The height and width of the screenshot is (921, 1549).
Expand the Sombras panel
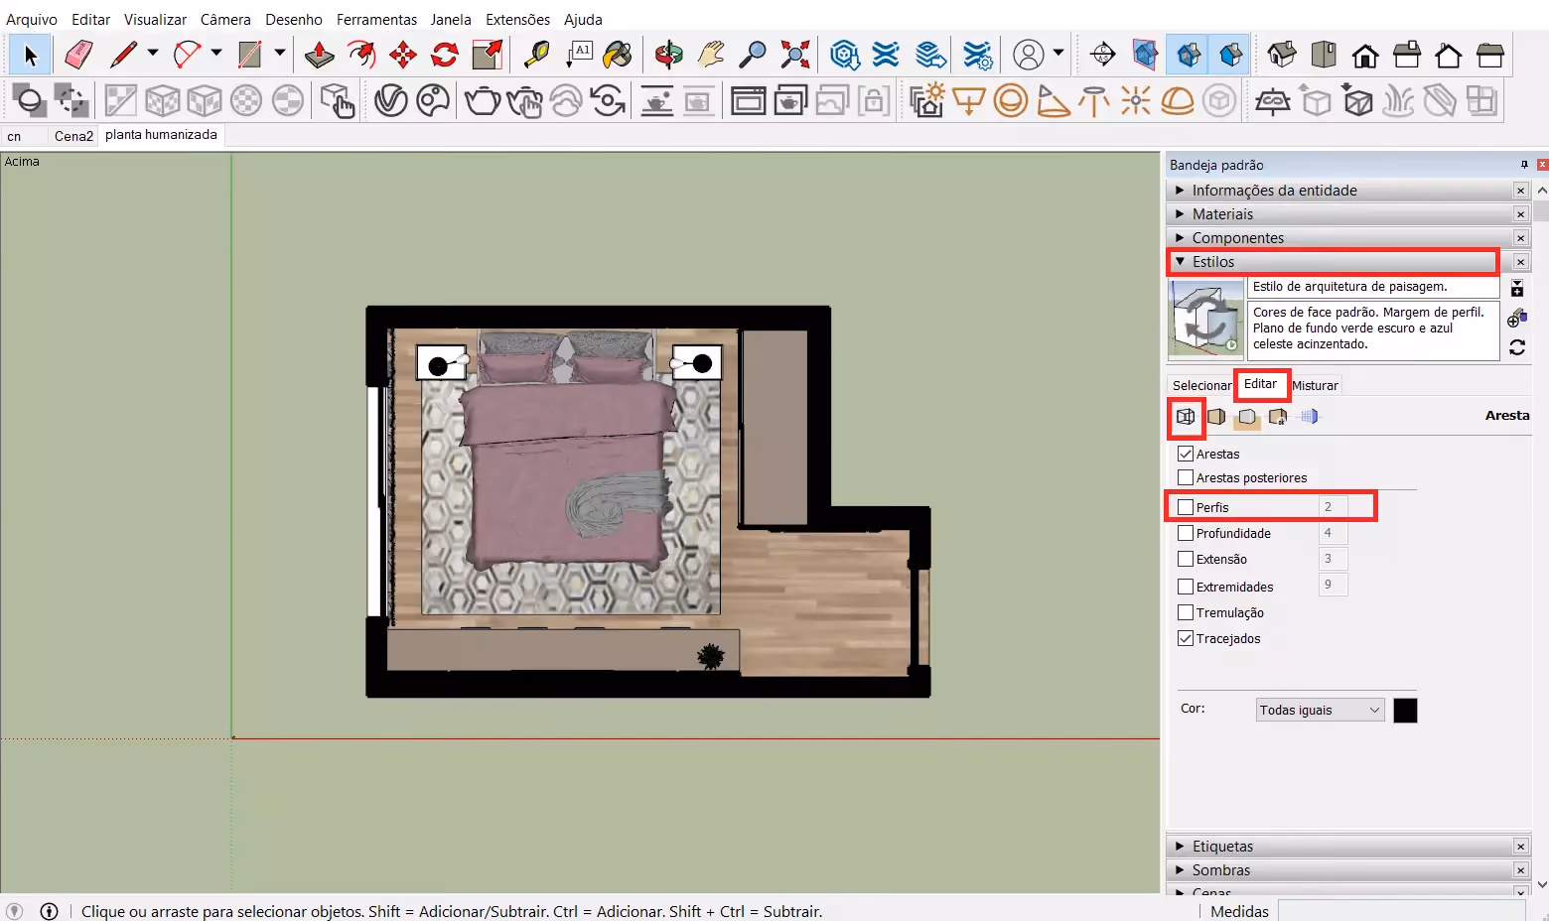[x=1347, y=870]
